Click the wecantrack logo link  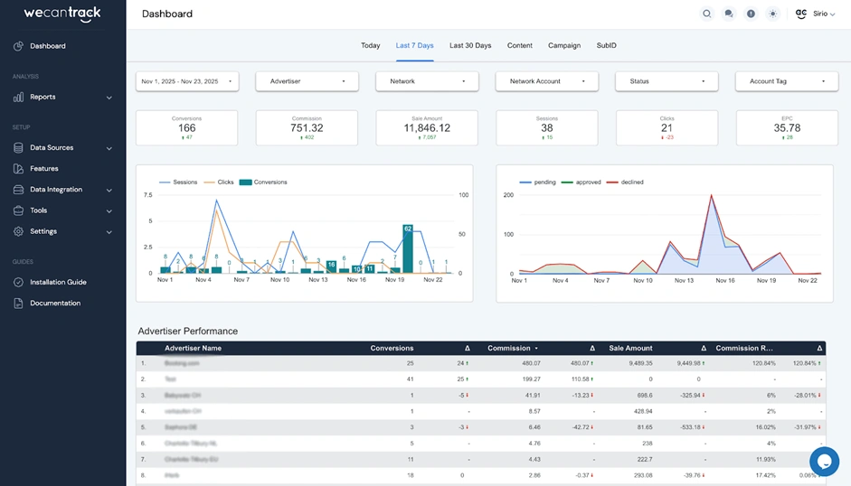61,14
